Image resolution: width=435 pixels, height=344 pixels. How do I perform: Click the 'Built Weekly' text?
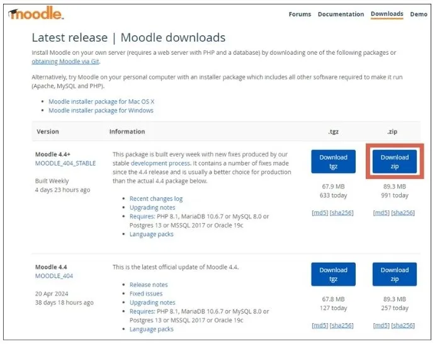52,181
